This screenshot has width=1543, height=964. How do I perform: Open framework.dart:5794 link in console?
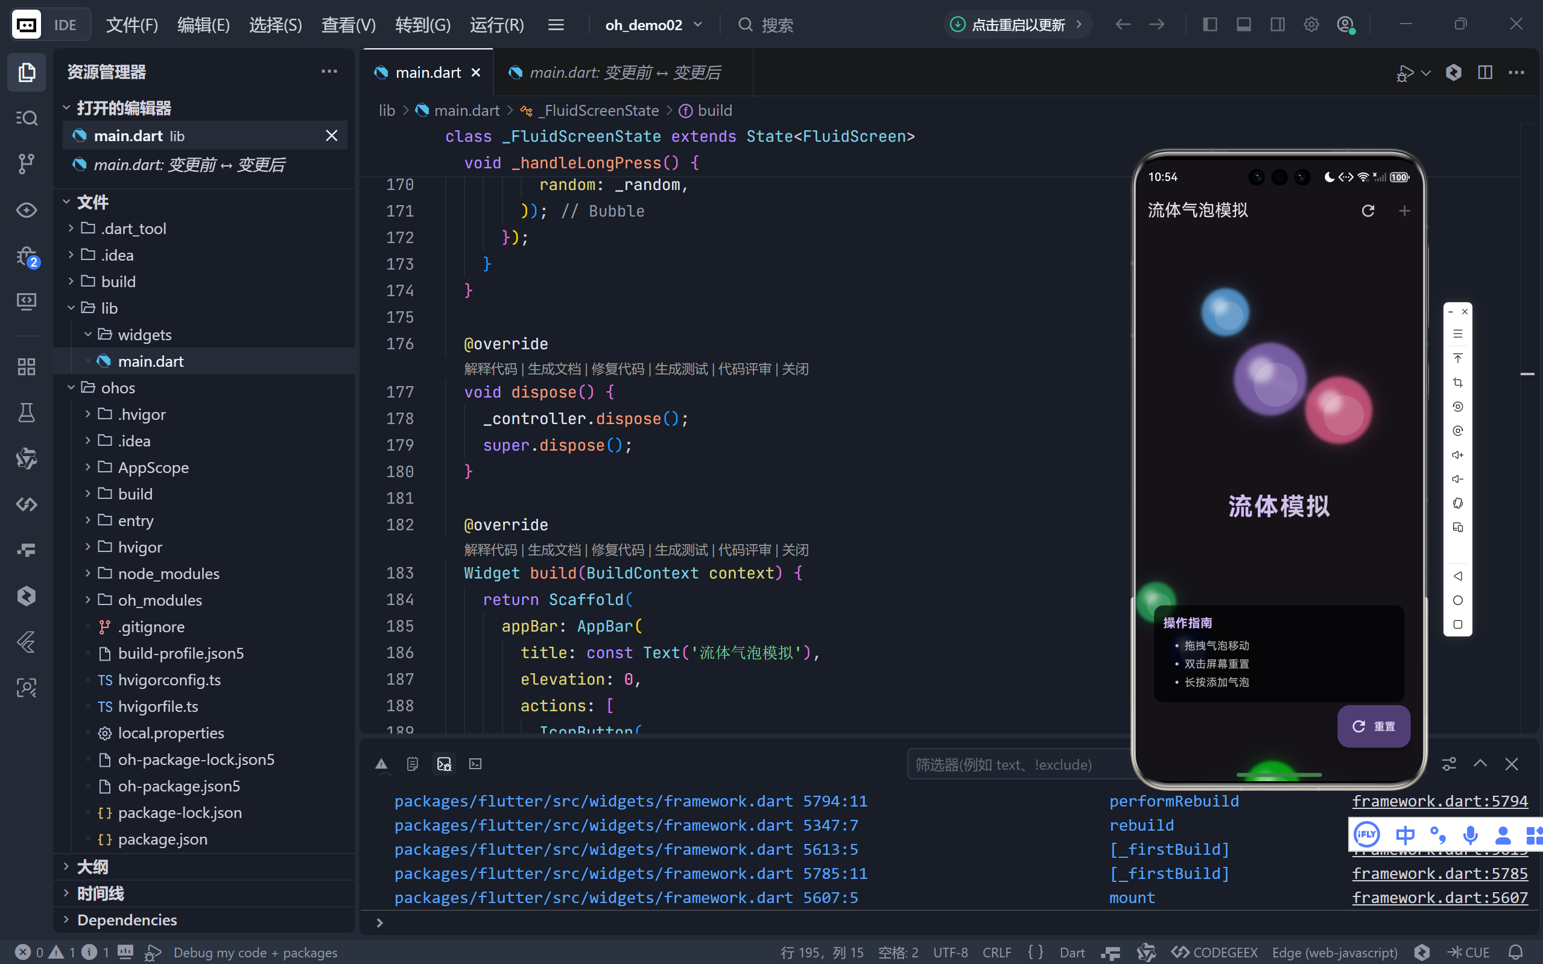coord(1439,801)
